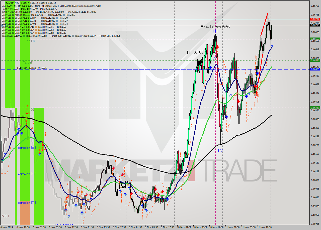Click 'Last Signal is:Sell with stoploss:0.17368' text
Screen dimensions: 321x230
[x=80, y=6]
